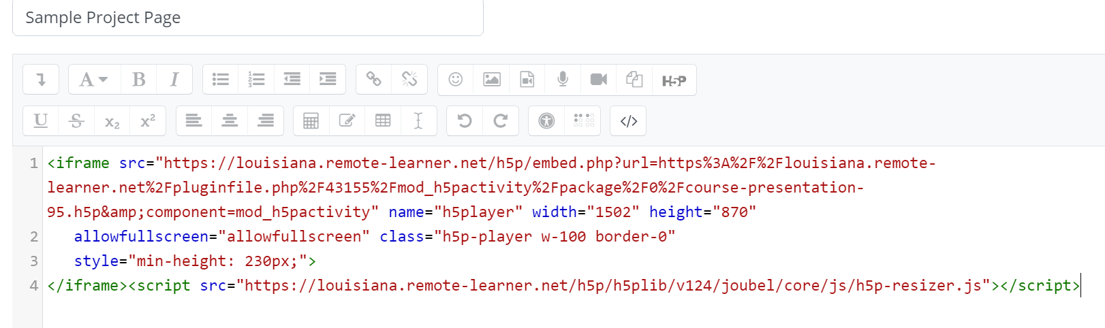Clear formatting with I-beam icon
The image size is (1105, 328).
[x=418, y=121]
